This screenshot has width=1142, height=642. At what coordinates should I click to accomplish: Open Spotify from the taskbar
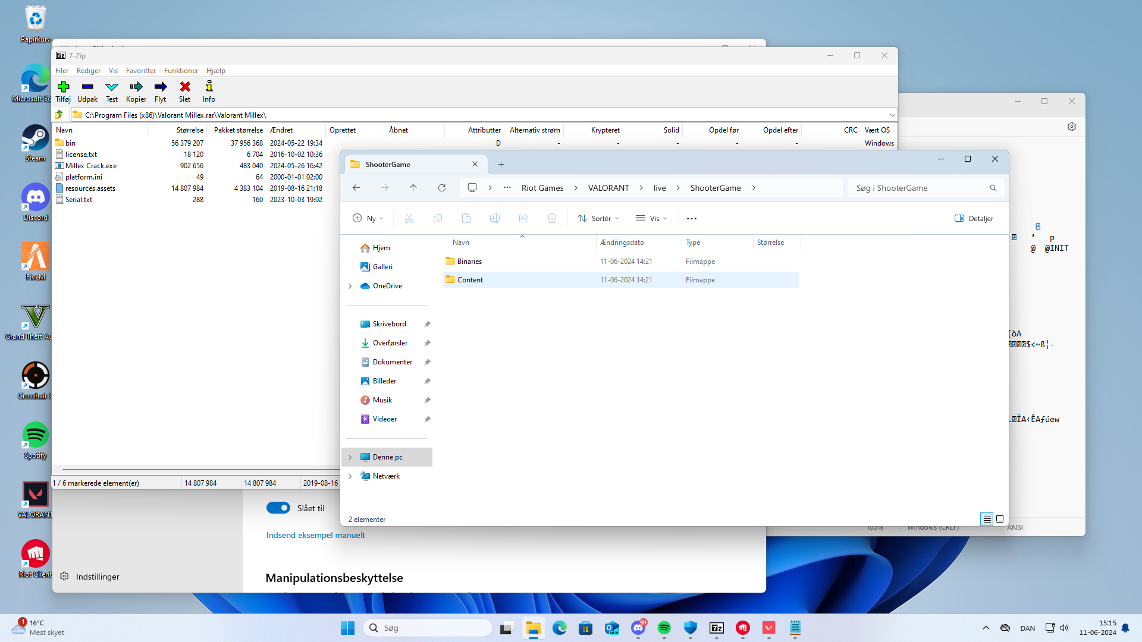click(x=664, y=628)
